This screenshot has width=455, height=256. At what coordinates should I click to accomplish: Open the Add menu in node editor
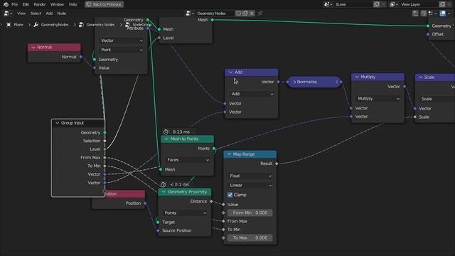(49, 14)
